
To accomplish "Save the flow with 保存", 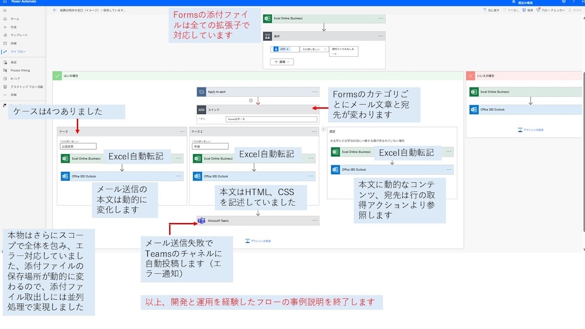I will pyautogui.click(x=528, y=10).
